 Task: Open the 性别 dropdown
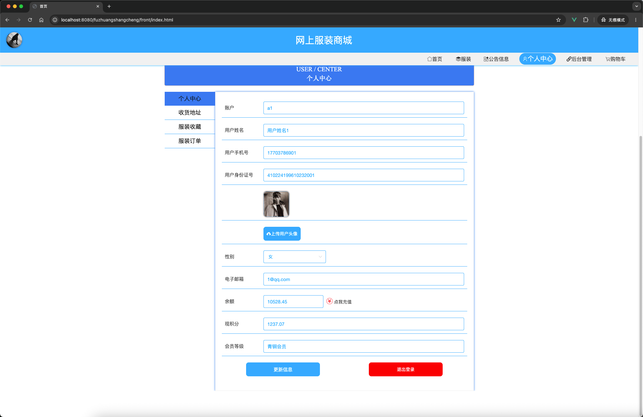click(295, 257)
